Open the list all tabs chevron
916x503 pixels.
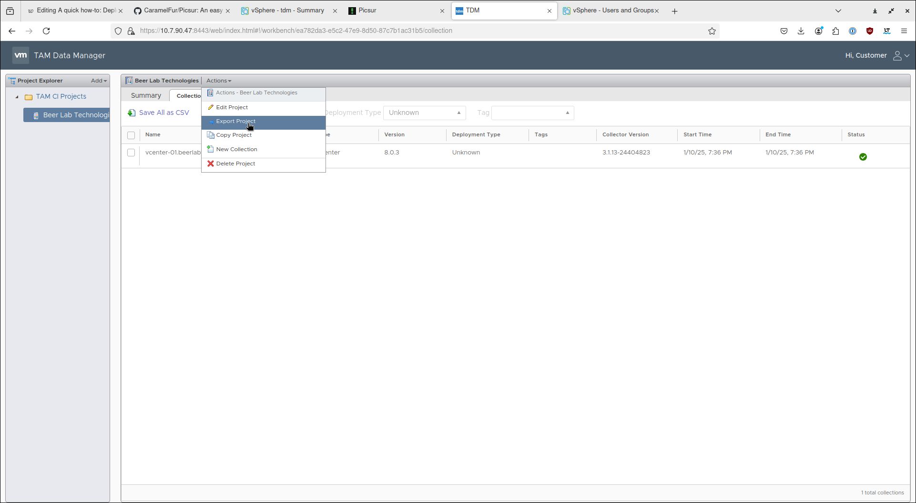pyautogui.click(x=838, y=11)
